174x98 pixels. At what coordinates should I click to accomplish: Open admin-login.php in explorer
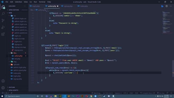tap(20, 67)
